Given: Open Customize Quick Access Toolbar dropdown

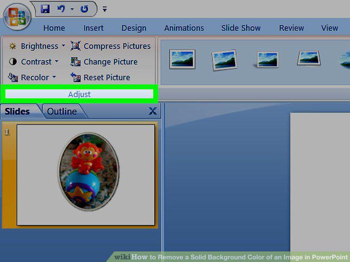Looking at the screenshot, I should pos(104,9).
